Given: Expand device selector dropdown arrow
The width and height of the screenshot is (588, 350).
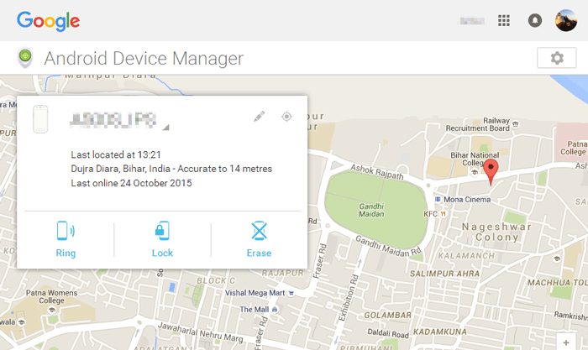Looking at the screenshot, I should 165,128.
